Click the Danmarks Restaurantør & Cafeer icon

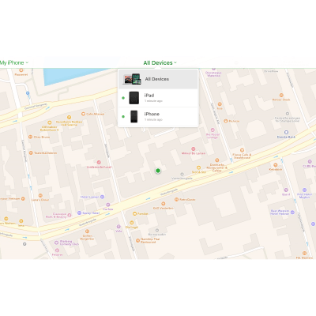tap(217, 160)
